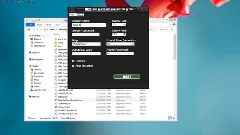240x135 pixels.
Task: Click the Round Time value field
Action: (119, 44)
